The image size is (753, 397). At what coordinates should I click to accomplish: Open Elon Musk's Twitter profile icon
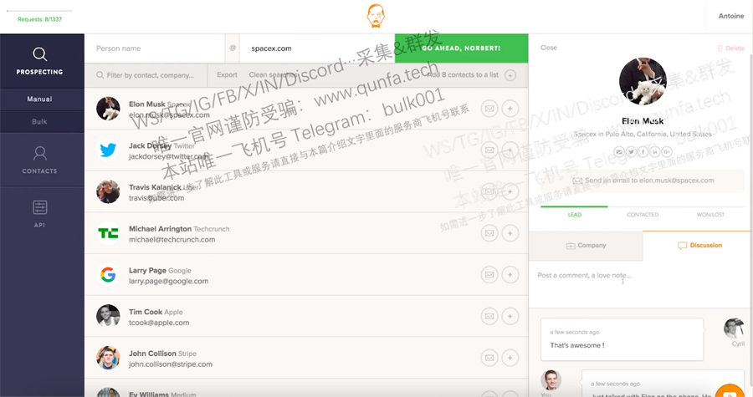click(631, 152)
